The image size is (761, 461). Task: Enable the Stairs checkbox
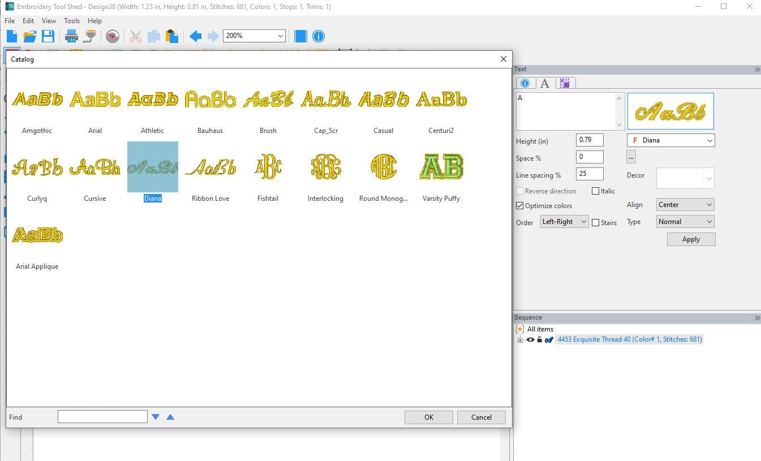596,222
